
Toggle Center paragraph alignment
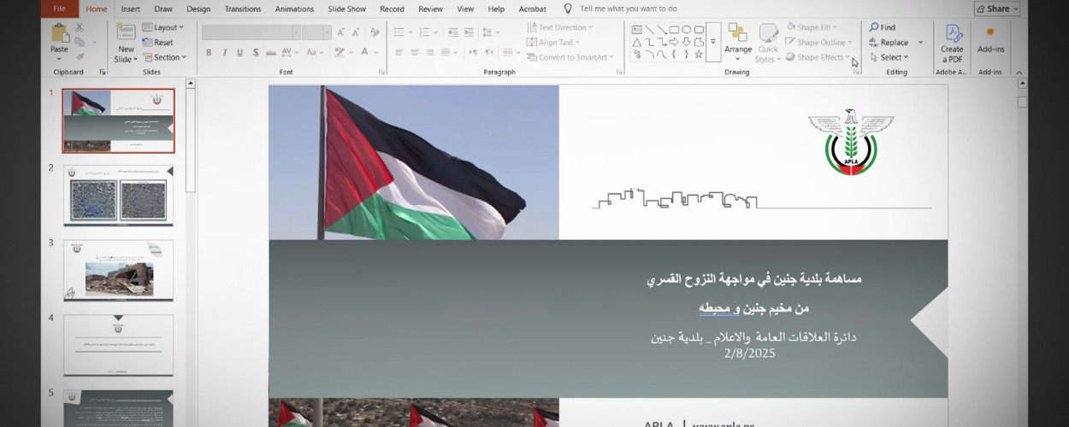point(414,53)
